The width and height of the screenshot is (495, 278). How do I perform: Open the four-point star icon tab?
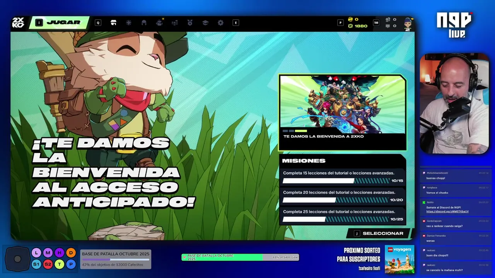point(129,23)
